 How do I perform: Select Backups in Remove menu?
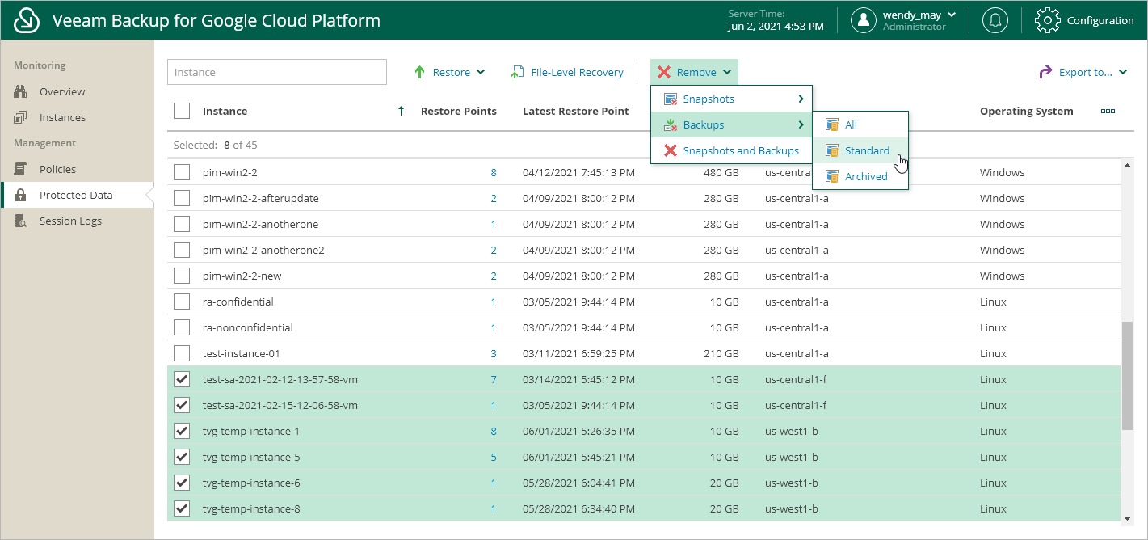[732, 124]
